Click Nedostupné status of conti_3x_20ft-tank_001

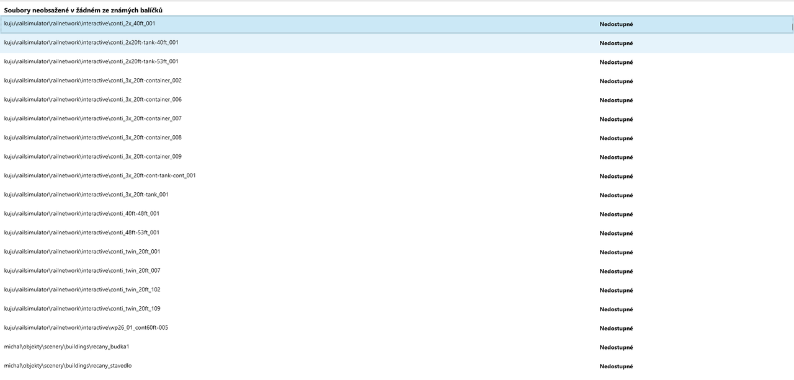[x=616, y=195]
